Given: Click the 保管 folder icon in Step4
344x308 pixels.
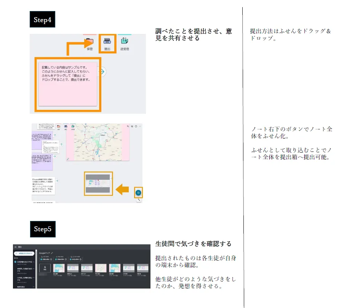Looking at the screenshot, I should [90, 41].
